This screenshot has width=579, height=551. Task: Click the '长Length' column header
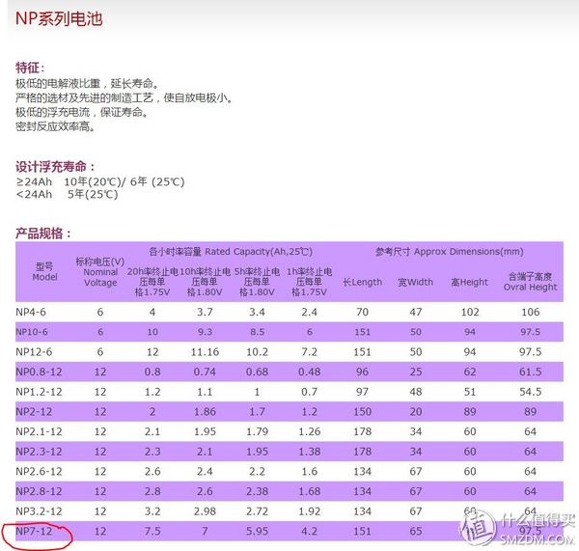coord(362,282)
